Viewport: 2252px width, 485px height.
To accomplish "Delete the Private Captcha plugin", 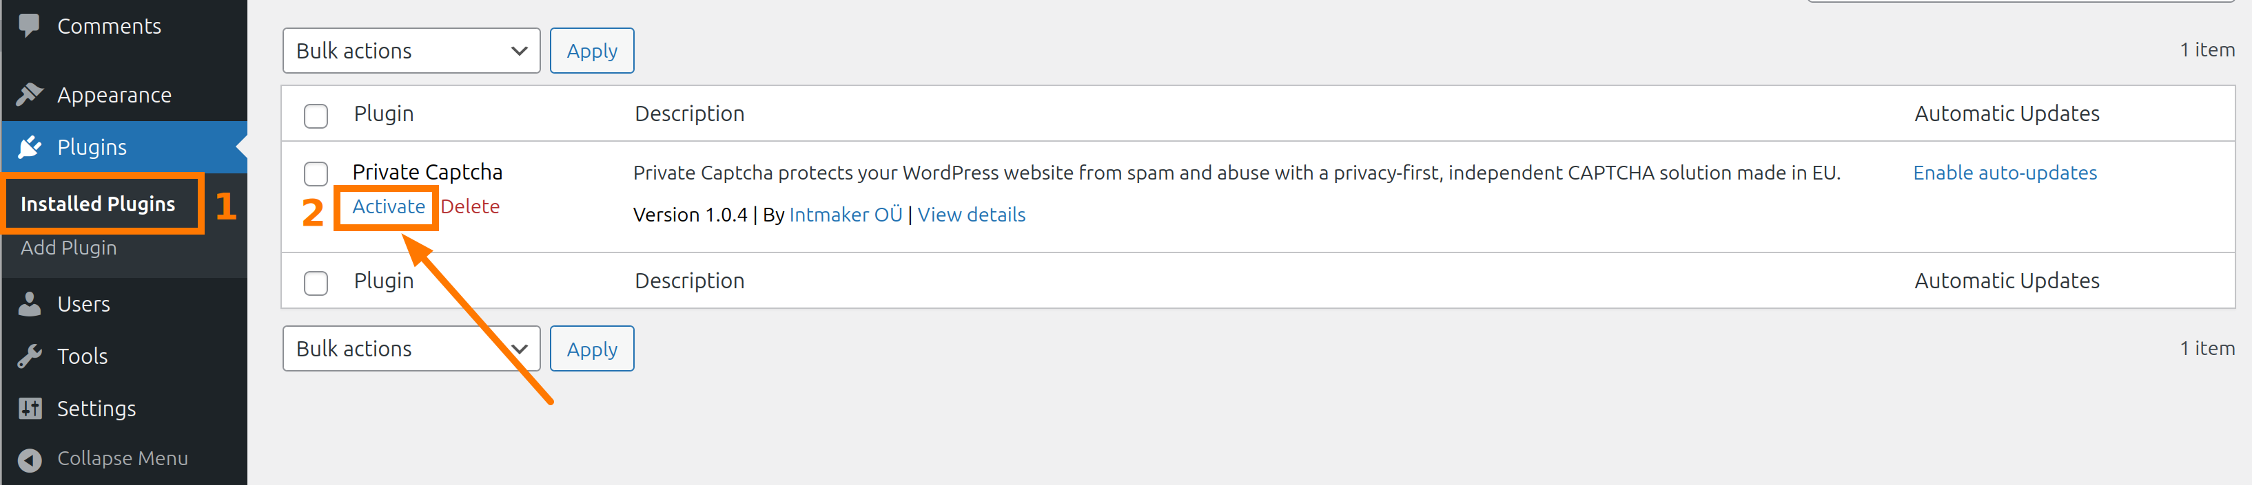I will pyautogui.click(x=471, y=207).
